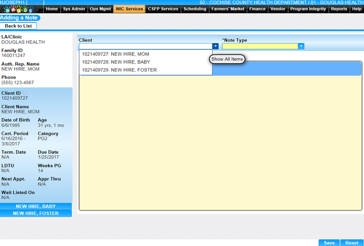Click inside the yellow note text area
Viewport: 364px width, 246px height.
[x=220, y=142]
